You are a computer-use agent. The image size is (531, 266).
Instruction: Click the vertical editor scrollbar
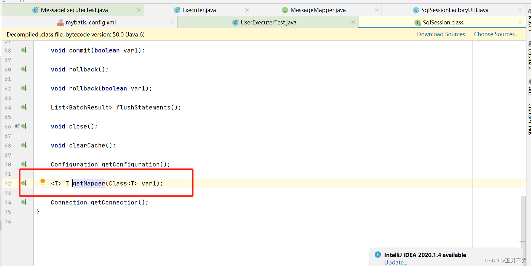point(523,222)
